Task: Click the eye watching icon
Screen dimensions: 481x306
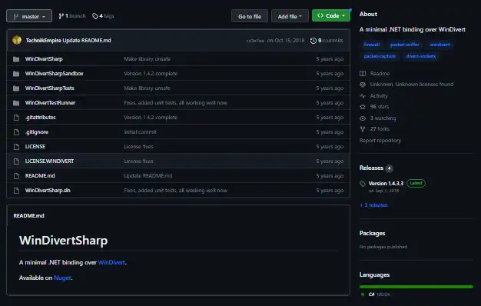Action: click(363, 118)
